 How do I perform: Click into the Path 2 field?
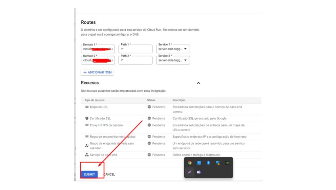[x=136, y=60]
